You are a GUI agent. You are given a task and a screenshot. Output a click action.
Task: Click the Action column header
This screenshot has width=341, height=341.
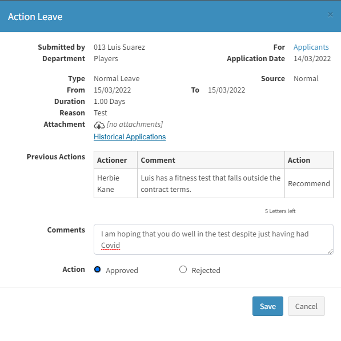309,160
